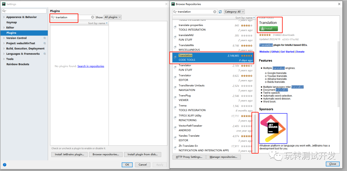Click the search magnifier in Settings sidebar
347x171 pixels.
coord(4,11)
